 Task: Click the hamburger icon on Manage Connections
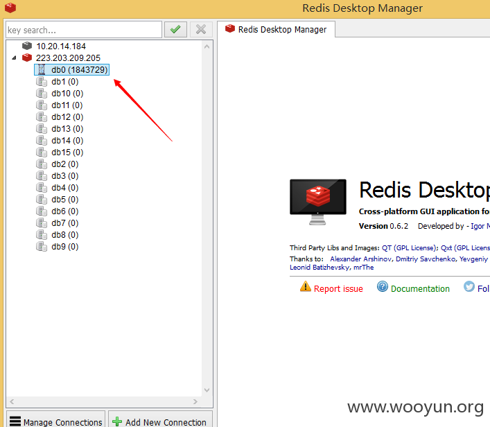pos(15,421)
